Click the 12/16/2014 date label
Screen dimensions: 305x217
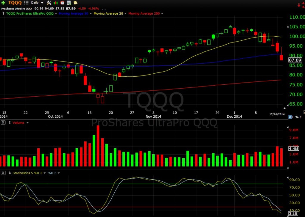click(277, 114)
